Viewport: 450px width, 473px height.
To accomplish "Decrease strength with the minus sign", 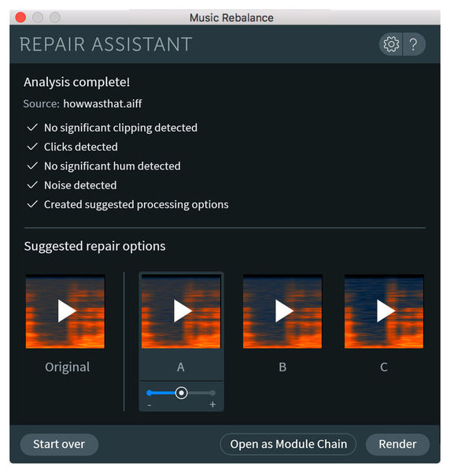I will click(x=149, y=405).
